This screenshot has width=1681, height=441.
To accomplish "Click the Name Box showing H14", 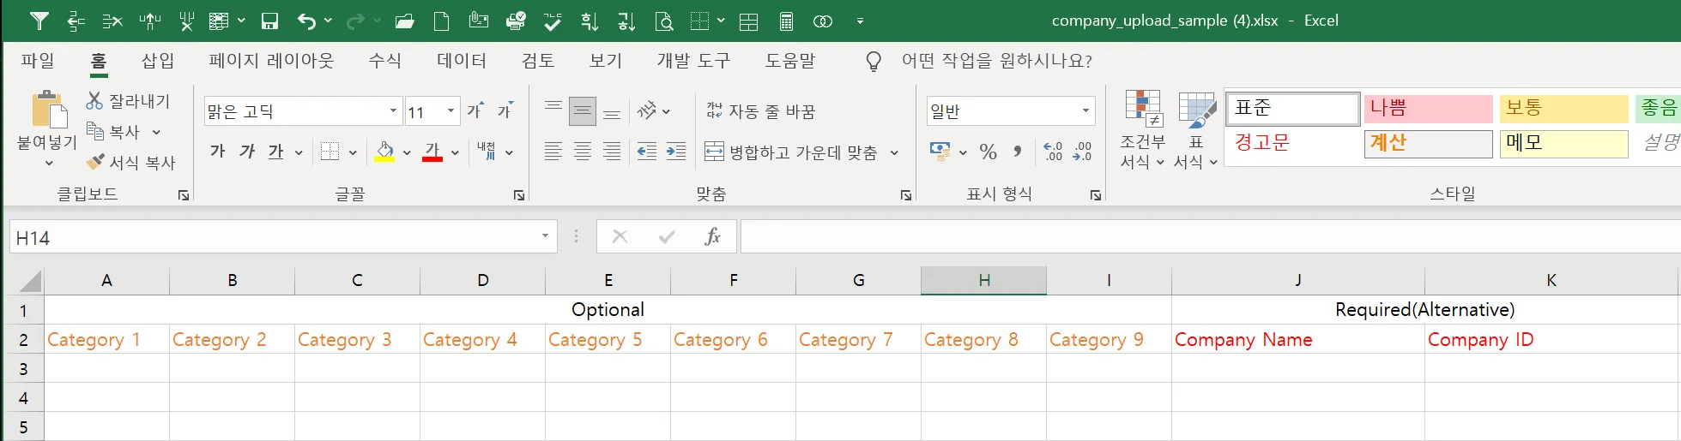I will click(x=275, y=237).
